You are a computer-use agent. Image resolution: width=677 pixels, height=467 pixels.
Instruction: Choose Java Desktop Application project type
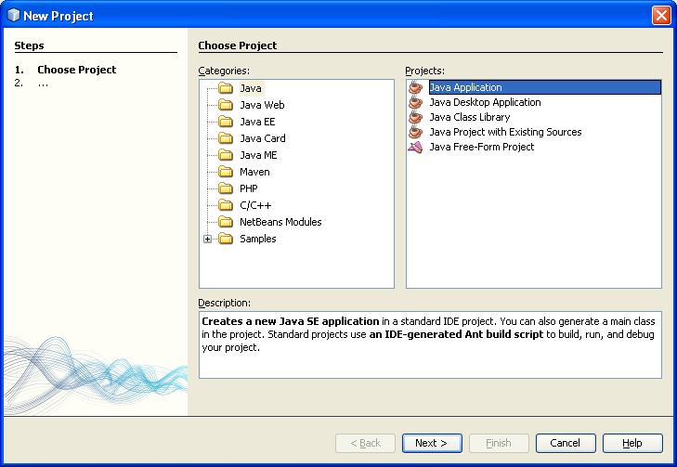pos(485,102)
